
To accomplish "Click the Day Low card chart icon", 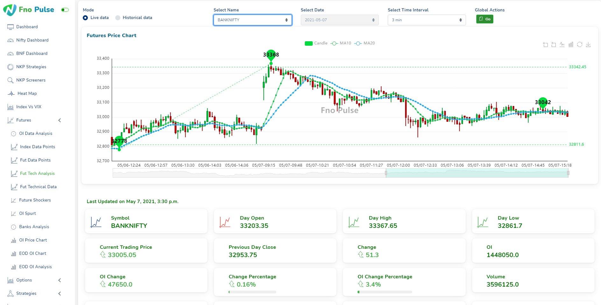I will [x=483, y=222].
